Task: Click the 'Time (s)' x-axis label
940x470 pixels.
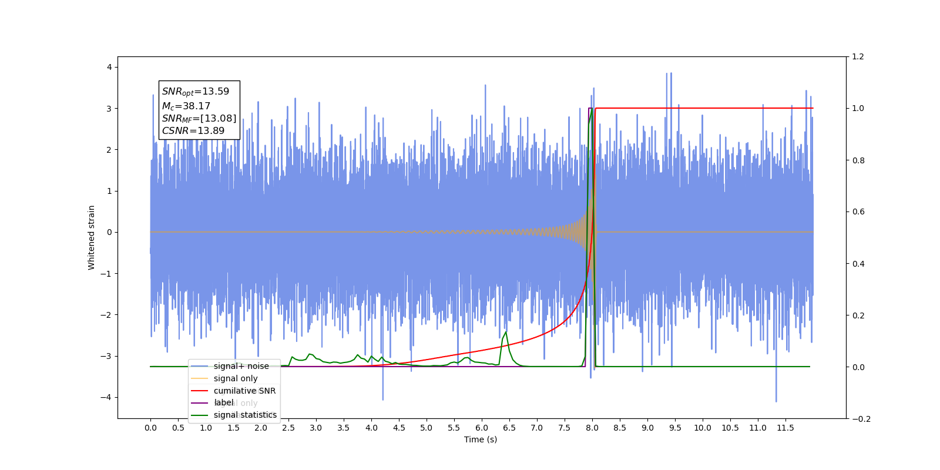Action: [481, 439]
